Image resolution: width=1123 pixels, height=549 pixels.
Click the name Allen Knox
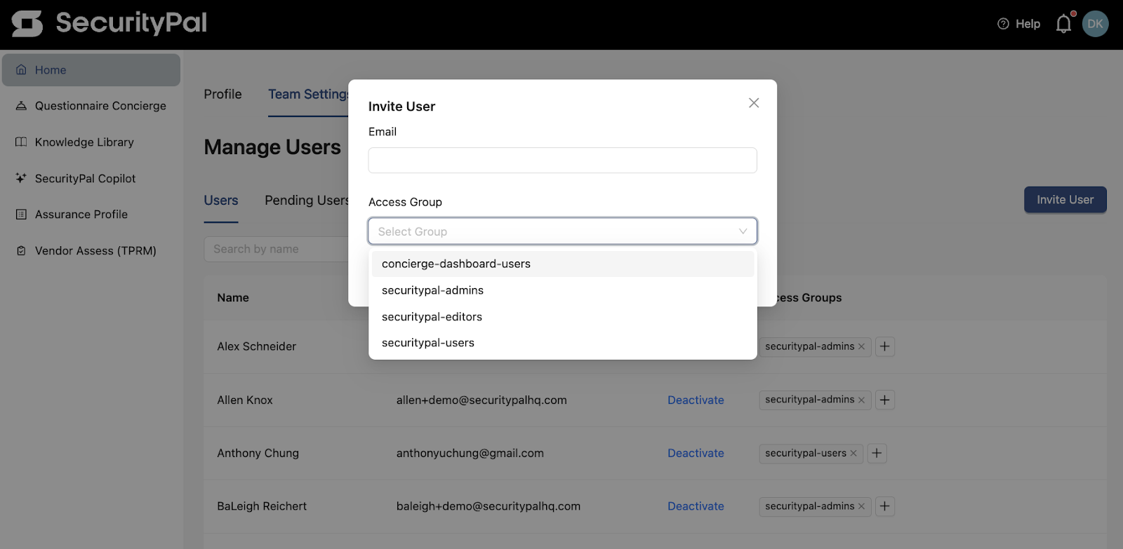click(244, 400)
